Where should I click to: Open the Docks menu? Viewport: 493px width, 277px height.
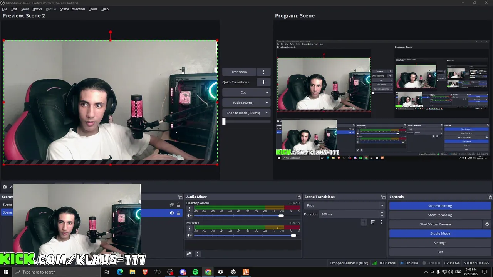point(37,9)
